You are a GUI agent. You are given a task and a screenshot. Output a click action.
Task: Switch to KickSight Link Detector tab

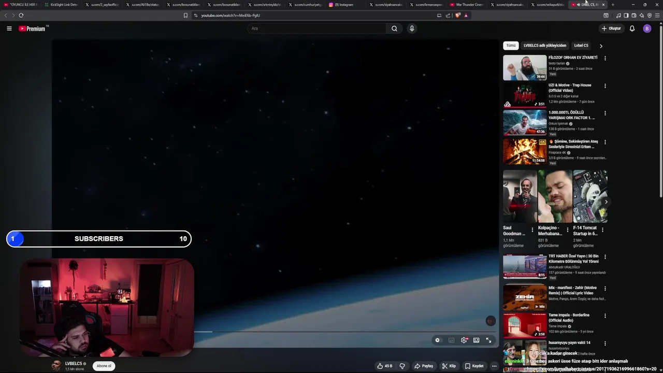tap(61, 5)
